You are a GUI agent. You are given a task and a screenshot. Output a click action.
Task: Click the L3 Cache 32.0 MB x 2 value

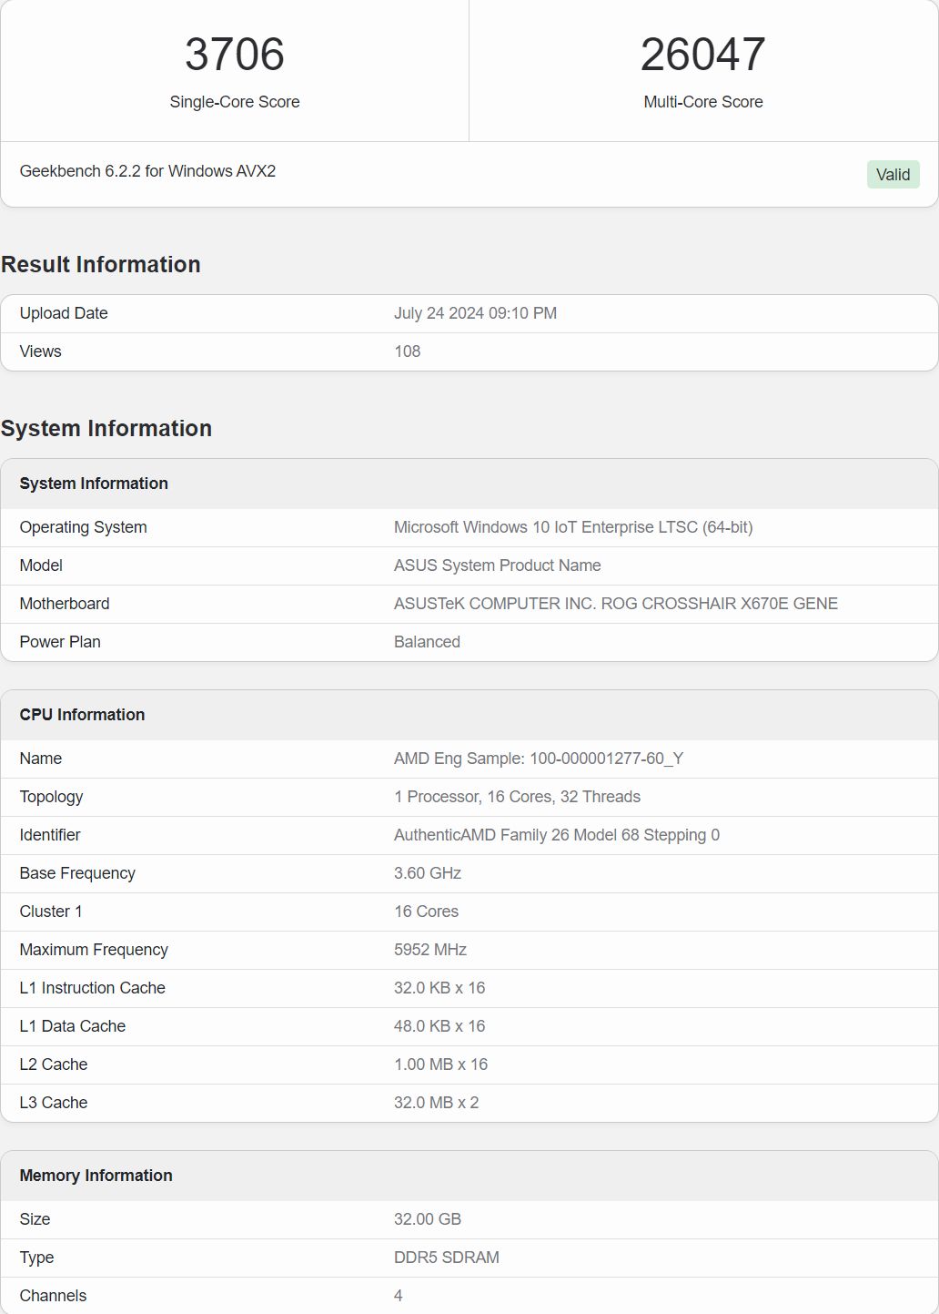(436, 1103)
